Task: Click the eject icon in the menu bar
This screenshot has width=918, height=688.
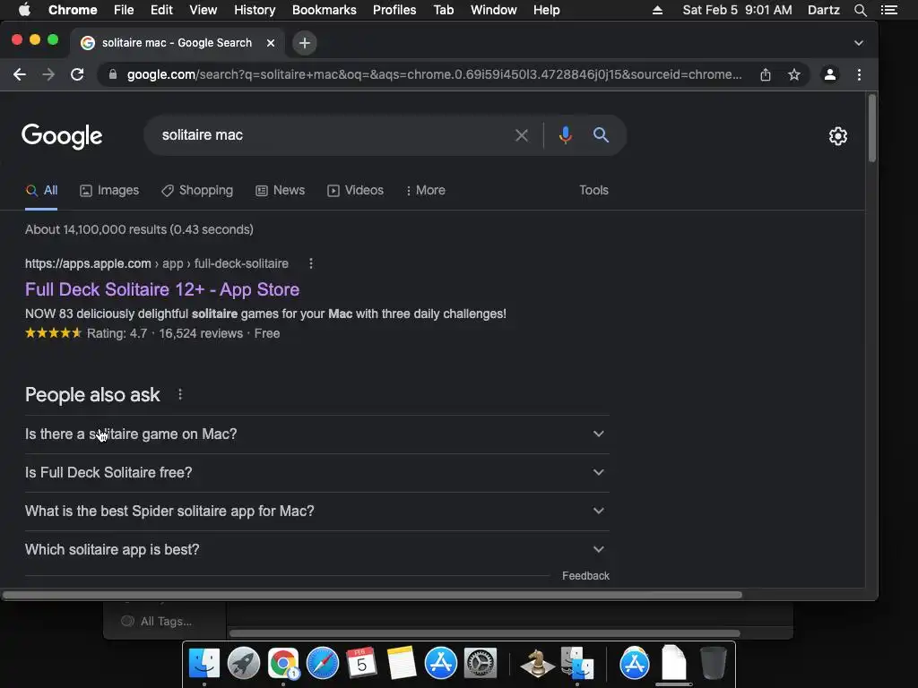Action: pyautogui.click(x=657, y=10)
